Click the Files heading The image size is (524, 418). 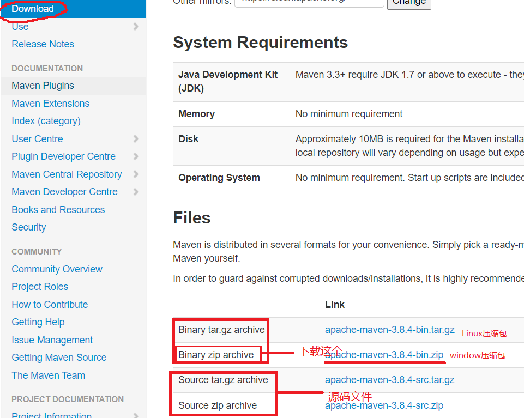192,218
